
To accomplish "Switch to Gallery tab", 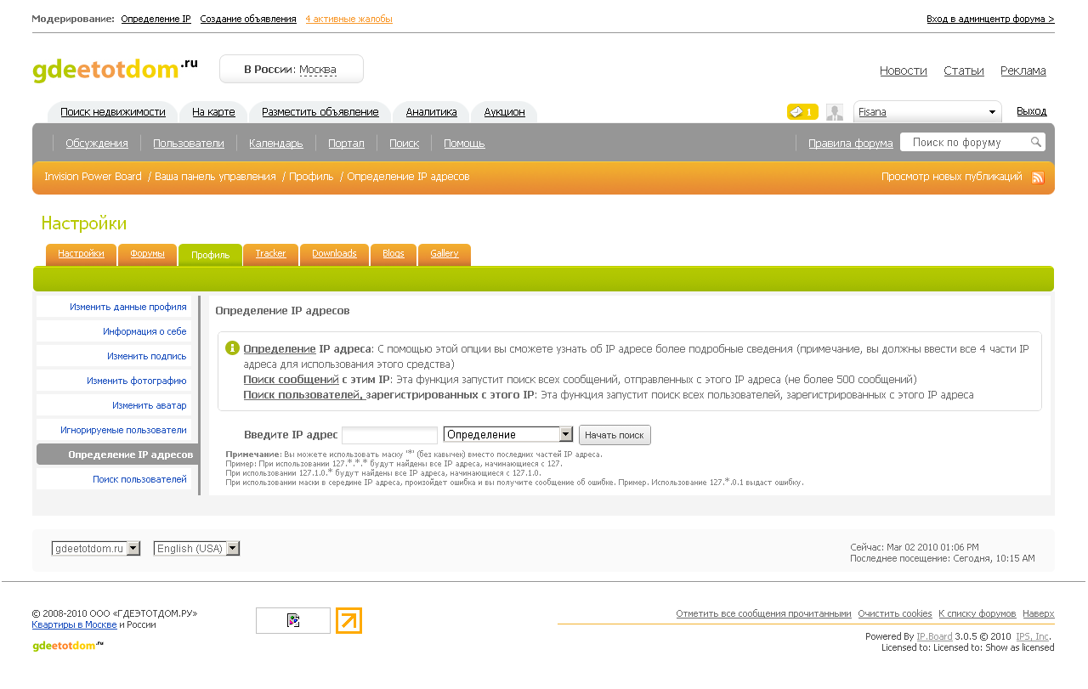I will click(x=445, y=254).
